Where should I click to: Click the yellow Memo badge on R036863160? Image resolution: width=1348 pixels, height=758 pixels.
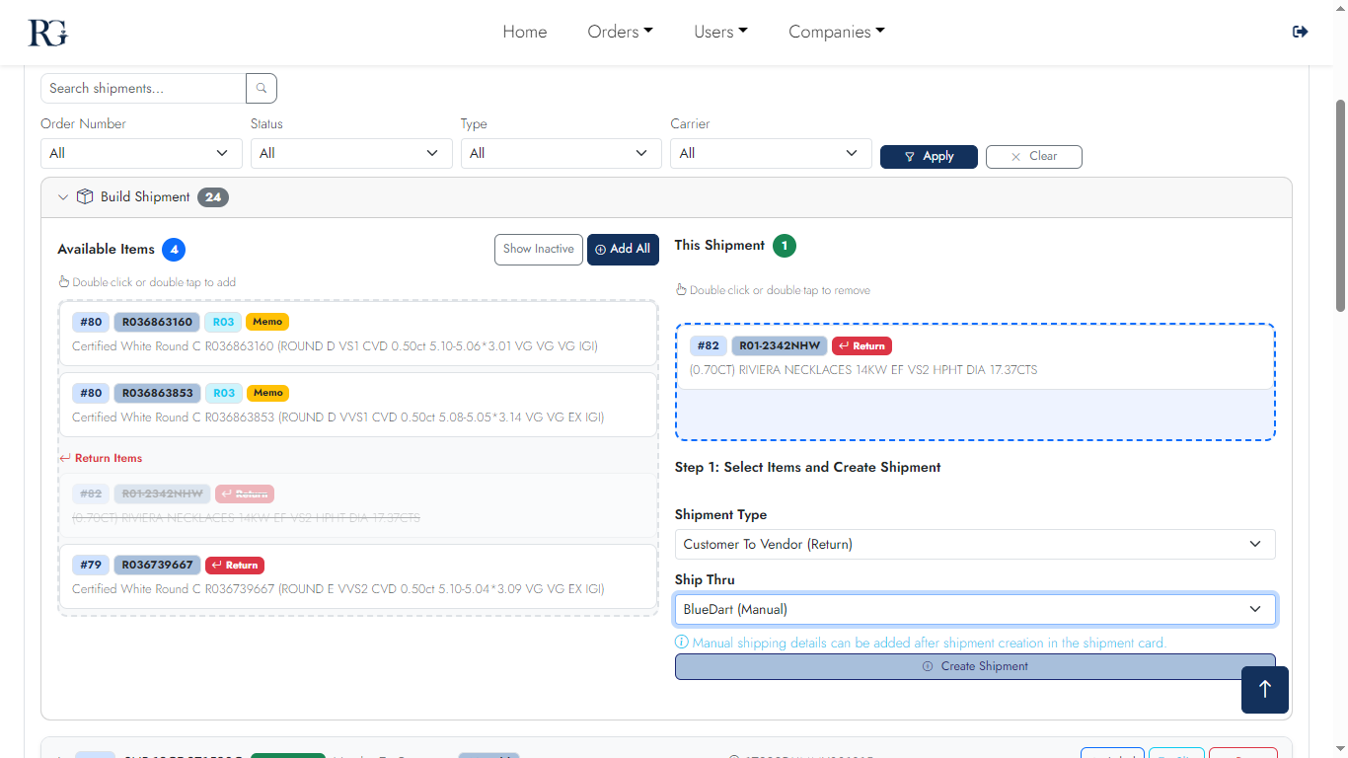click(x=267, y=322)
